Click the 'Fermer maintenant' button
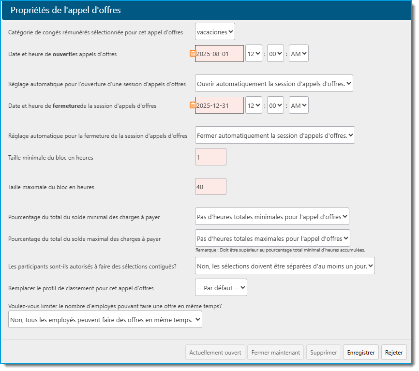The height and width of the screenshot is (371, 419). (275, 352)
